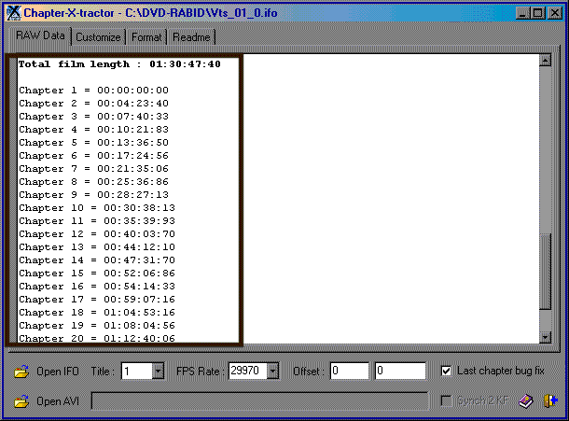Select the Chapter 15 = 00:52:06:86 line
Image resolution: width=569 pixels, height=421 pixels.
97,274
